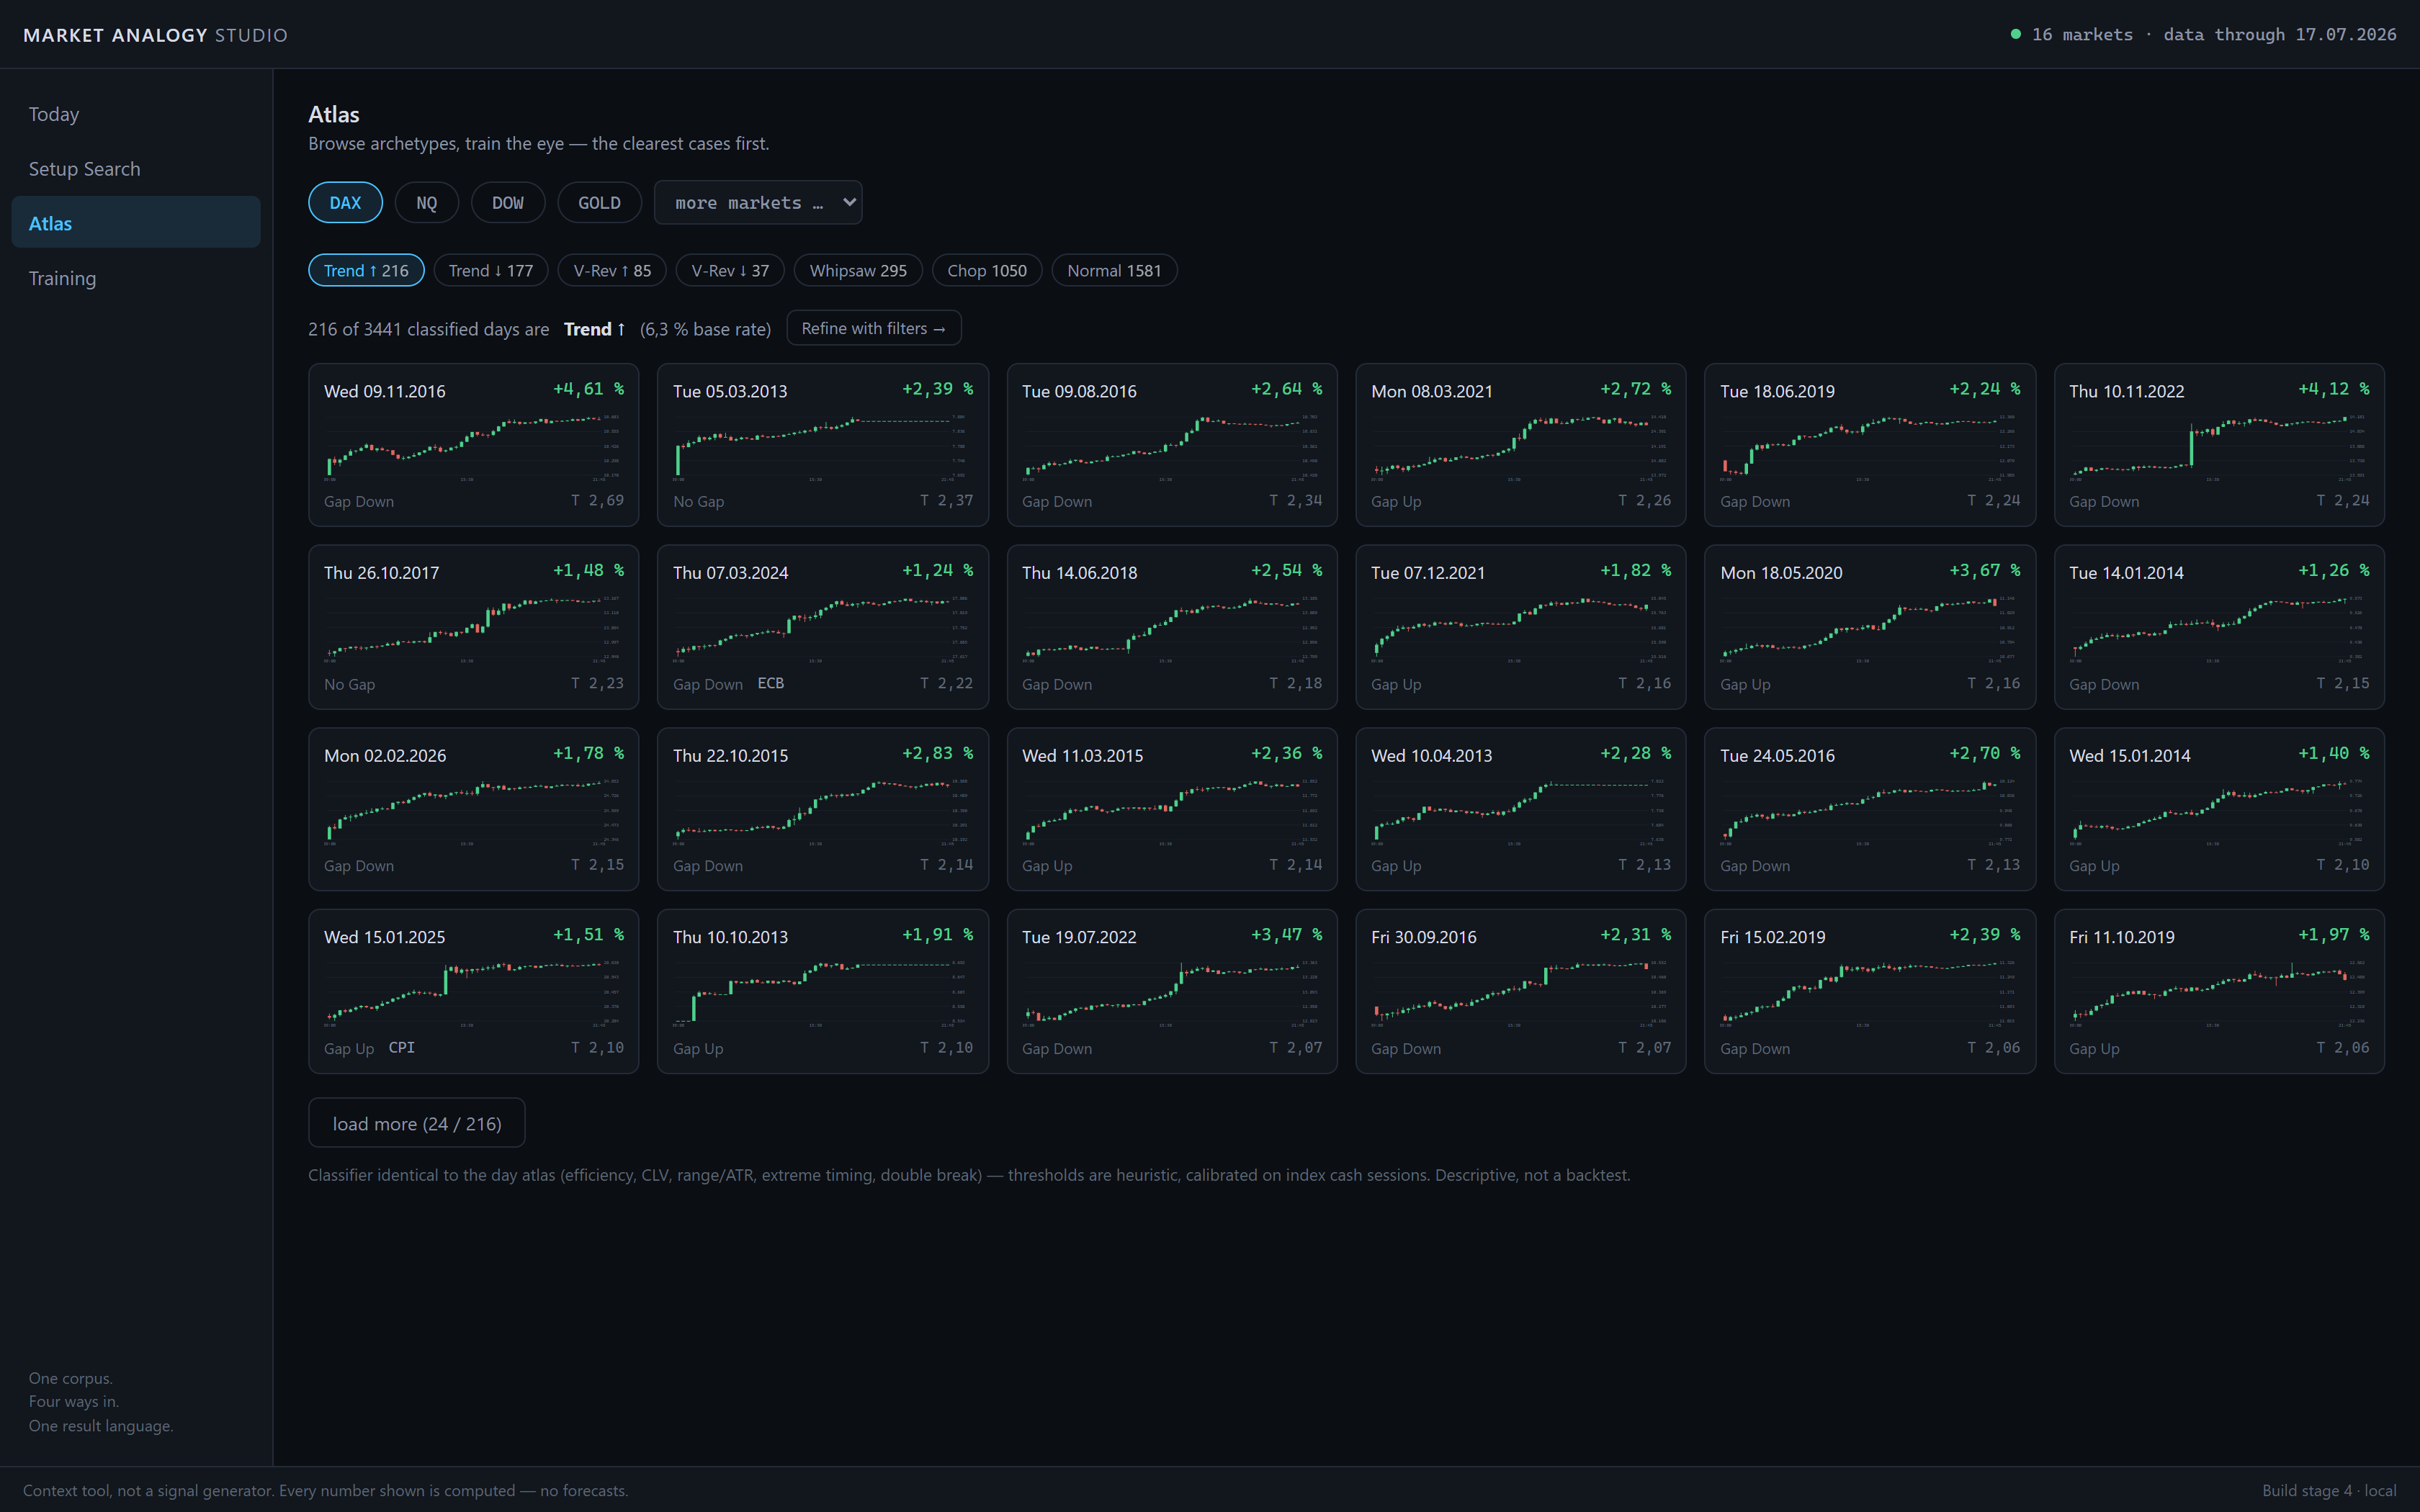
Task: Open the Wed 15.01.2014 chart card
Action: tap(2219, 809)
